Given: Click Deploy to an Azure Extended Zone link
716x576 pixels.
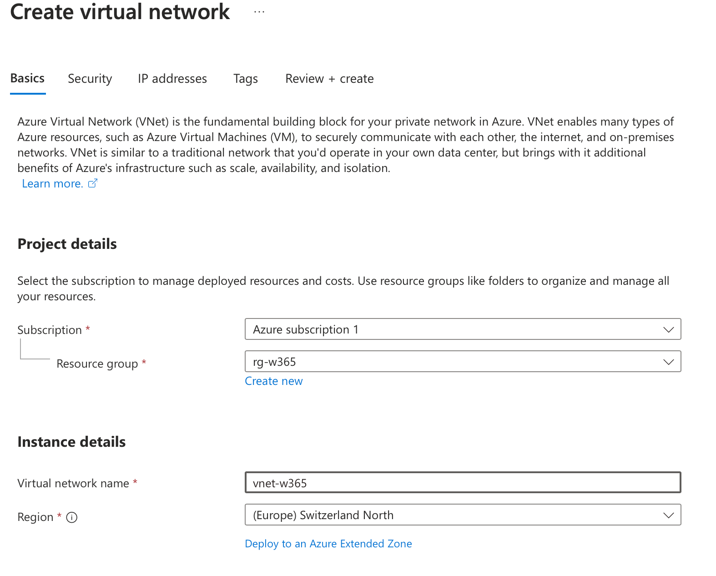Looking at the screenshot, I should point(328,544).
